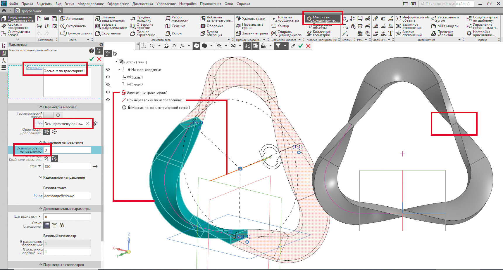Image resolution: width=503 pixels, height=270 pixels.
Task: Open filter dropdown arrow in view toolbar
Action: (x=285, y=46)
